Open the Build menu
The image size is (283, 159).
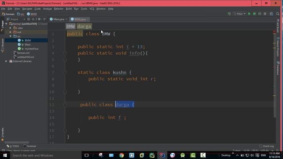coord(69,9)
